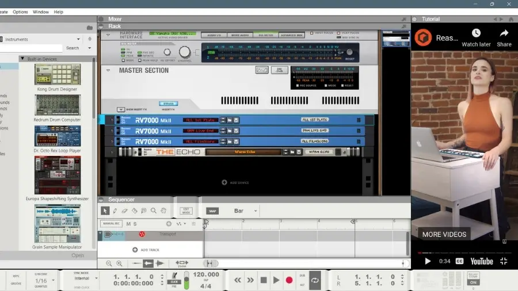Collapse the Transport track lane
518x291 pixels.
[x=100, y=234]
